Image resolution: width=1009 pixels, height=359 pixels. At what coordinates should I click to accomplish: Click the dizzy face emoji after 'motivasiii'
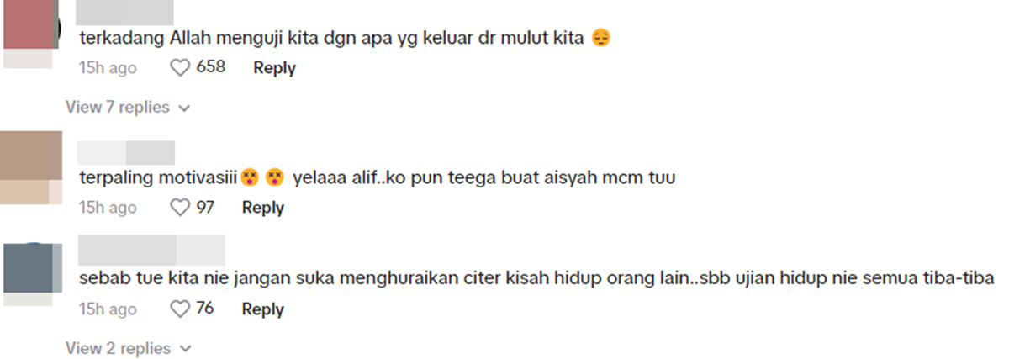pyautogui.click(x=249, y=178)
